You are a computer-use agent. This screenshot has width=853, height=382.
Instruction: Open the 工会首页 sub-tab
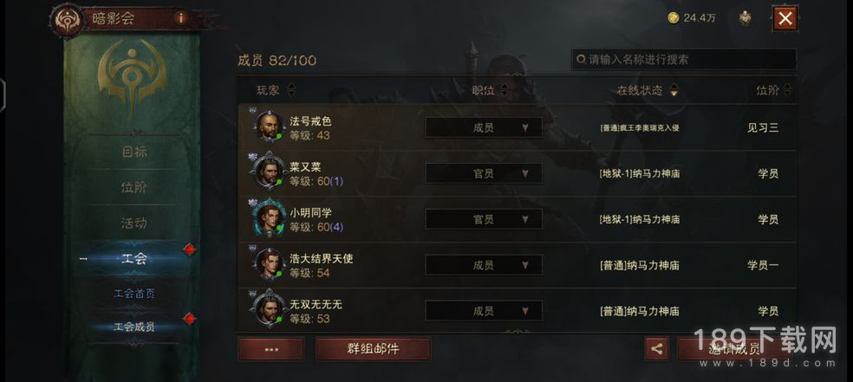click(x=133, y=294)
